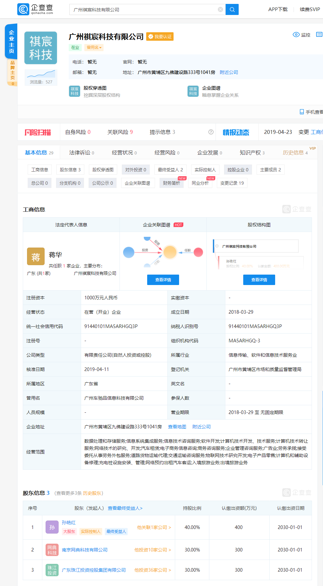Expand the 曾用名 dropdown
The width and height of the screenshot is (323, 586).
(94, 48)
